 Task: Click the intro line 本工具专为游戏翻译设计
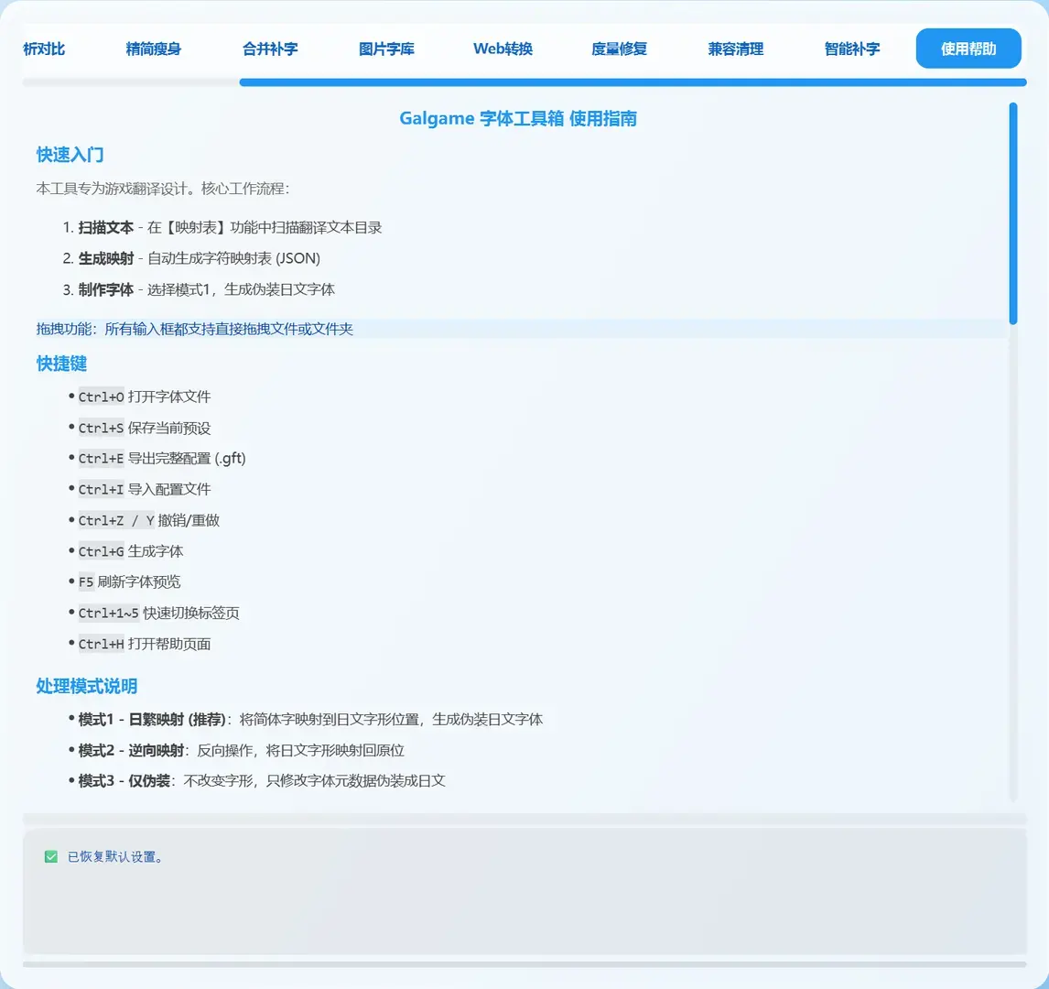163,189
